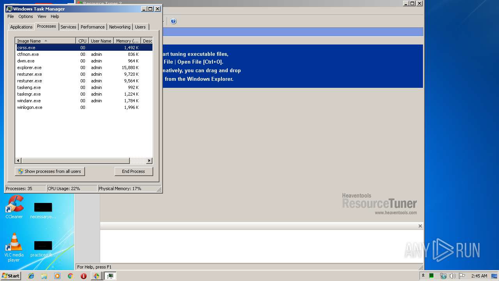Open the volume speaker tray icon
Viewport: 499px width, 281px height.
[452, 276]
